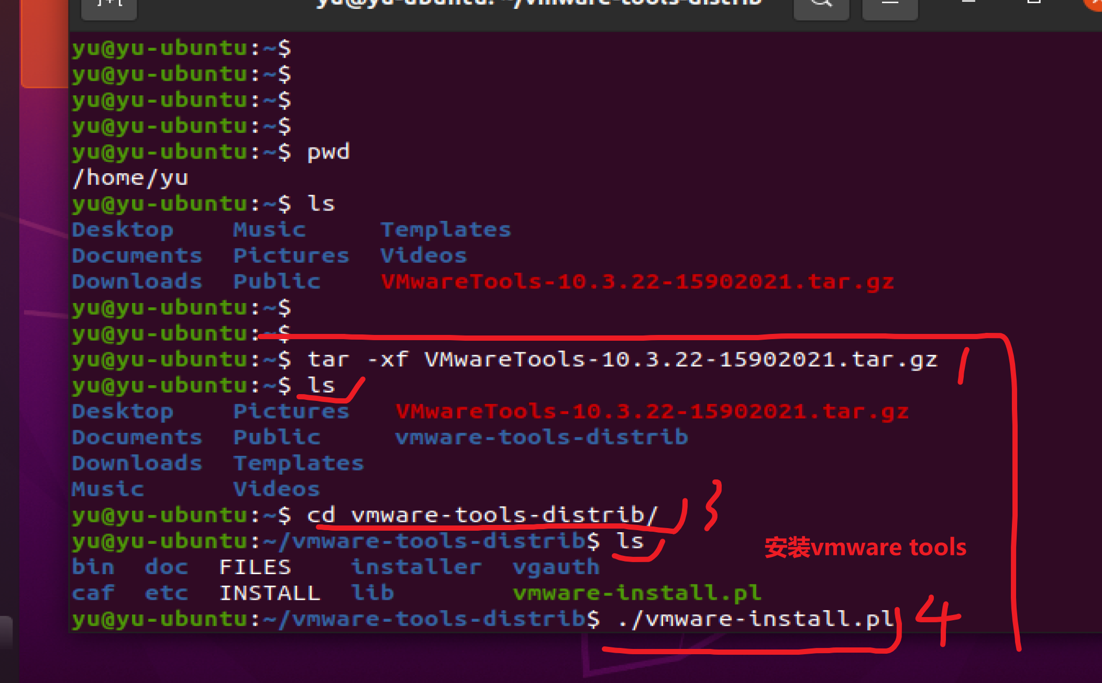This screenshot has width=1102, height=683.
Task: Click vmware-tools-distrib folder name in listing
Action: [541, 437]
